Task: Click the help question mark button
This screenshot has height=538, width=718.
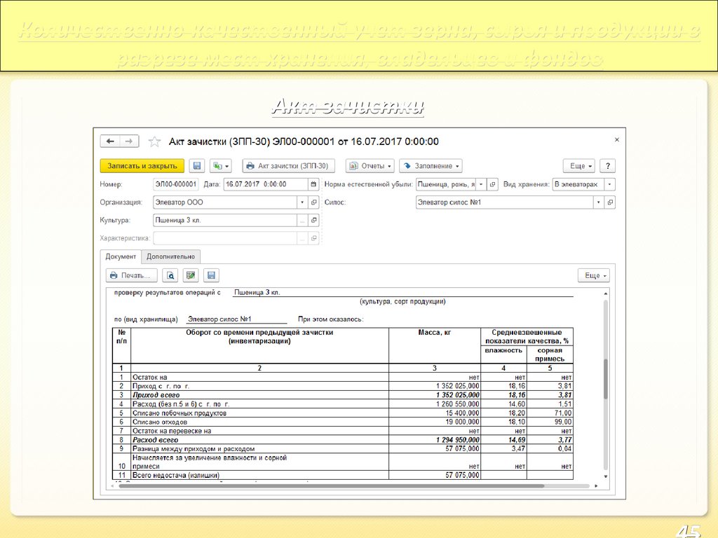Action: (x=607, y=166)
